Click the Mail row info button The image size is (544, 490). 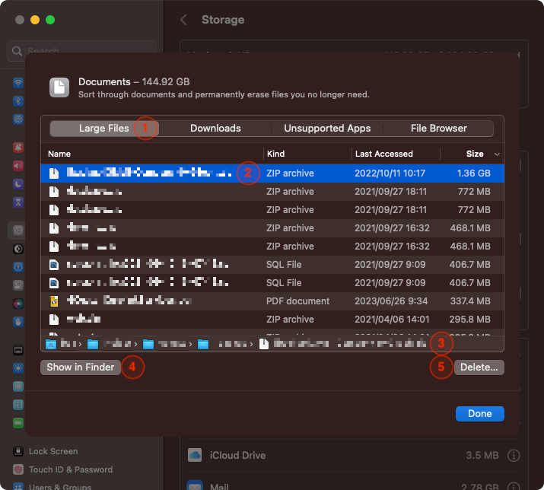click(514, 486)
